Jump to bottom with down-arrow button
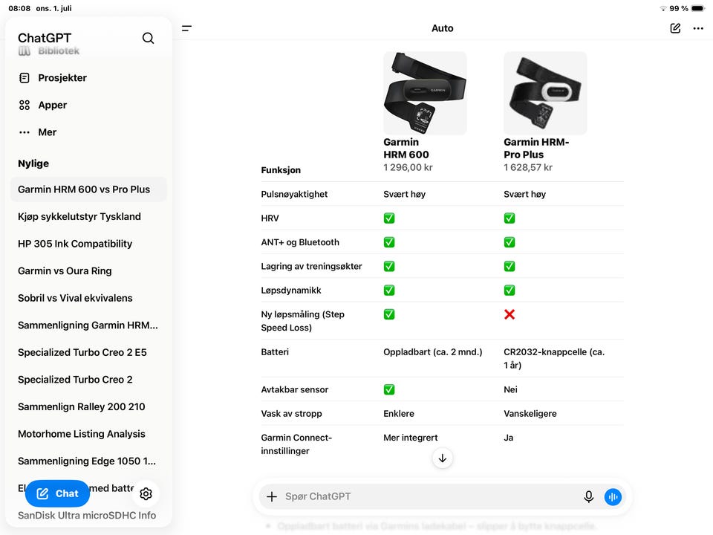713x535 pixels. pos(442,458)
